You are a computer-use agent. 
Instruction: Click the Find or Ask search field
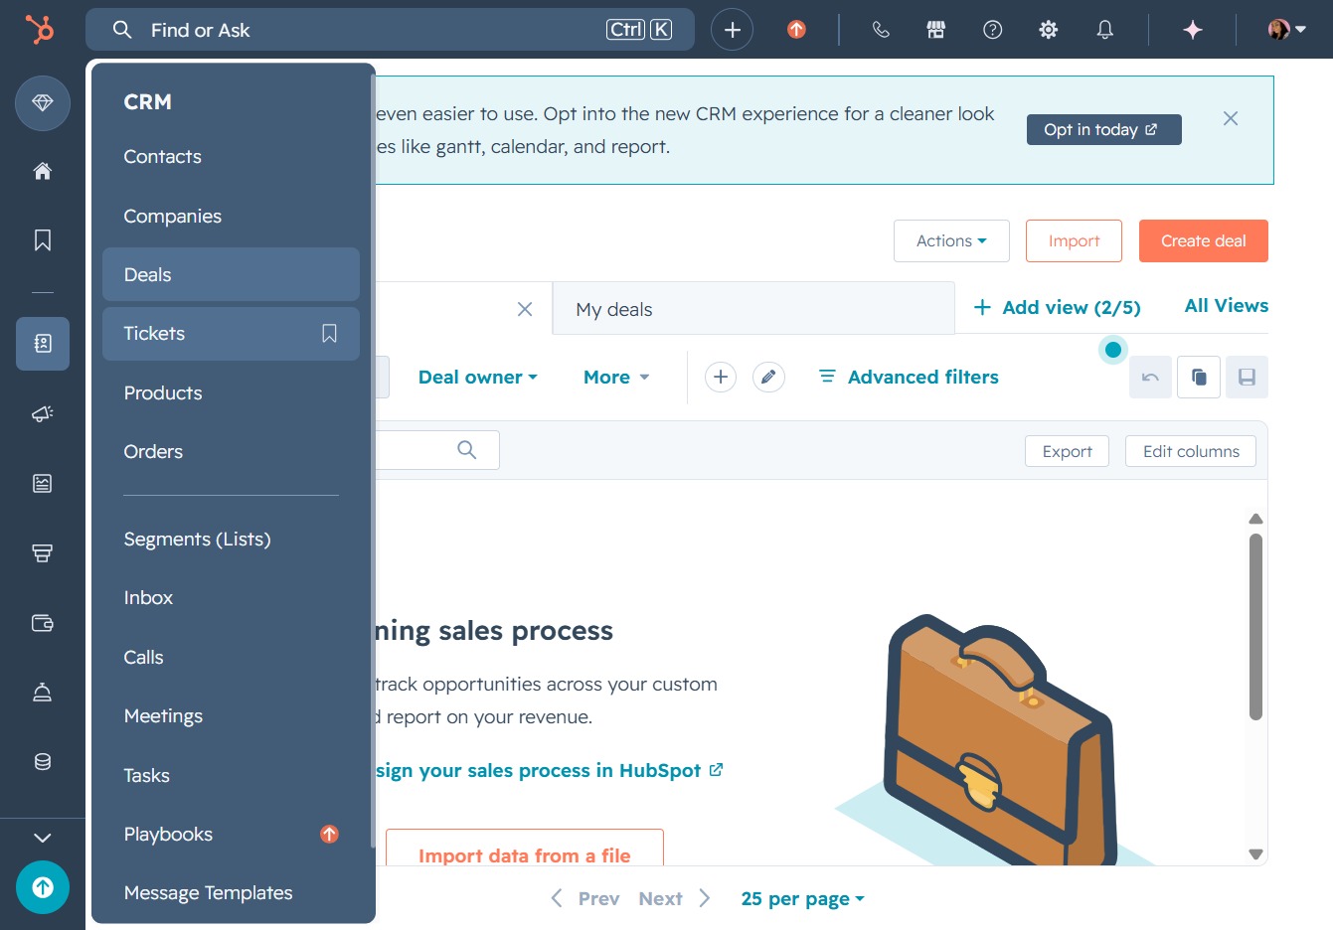(x=390, y=30)
